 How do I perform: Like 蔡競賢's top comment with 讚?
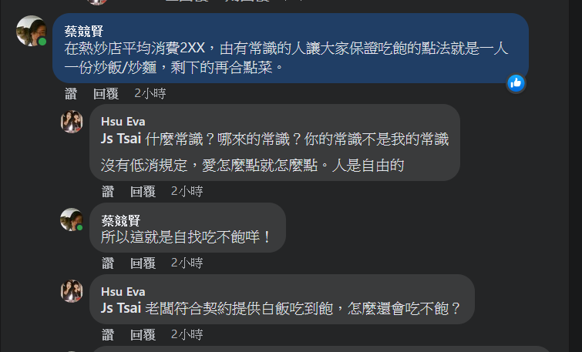tap(71, 93)
